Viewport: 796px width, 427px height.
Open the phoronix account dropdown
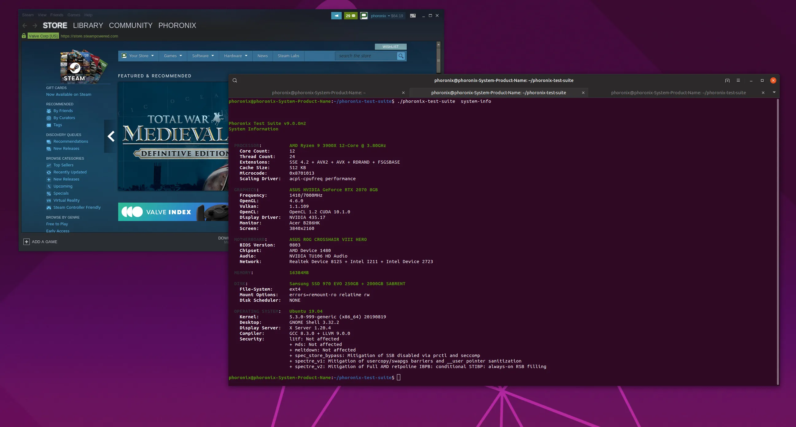point(380,16)
